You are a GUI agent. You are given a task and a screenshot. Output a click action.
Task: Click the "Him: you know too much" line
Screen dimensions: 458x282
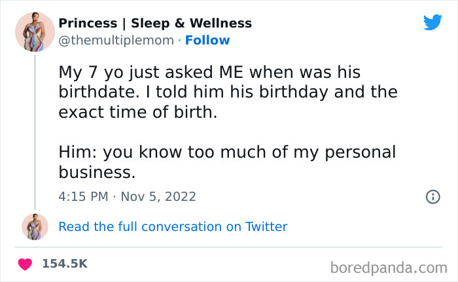click(x=227, y=152)
